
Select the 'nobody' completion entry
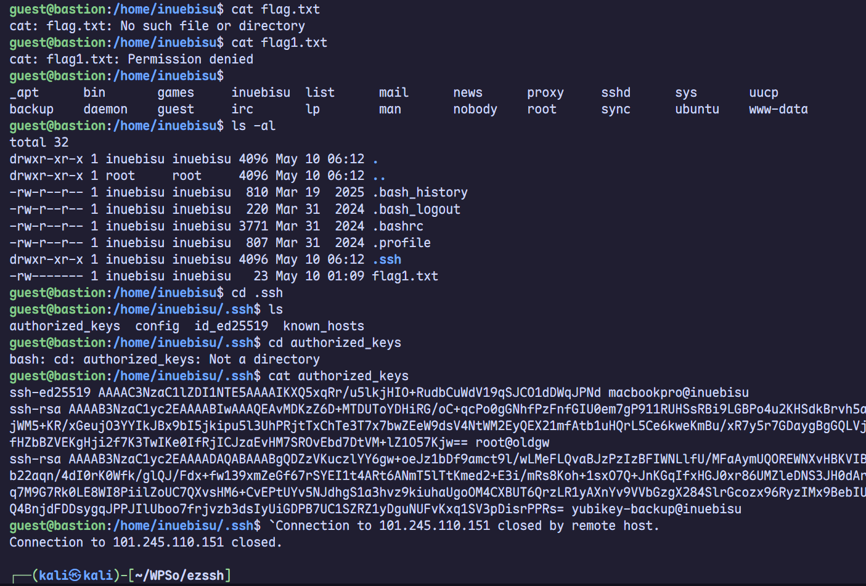coord(475,109)
